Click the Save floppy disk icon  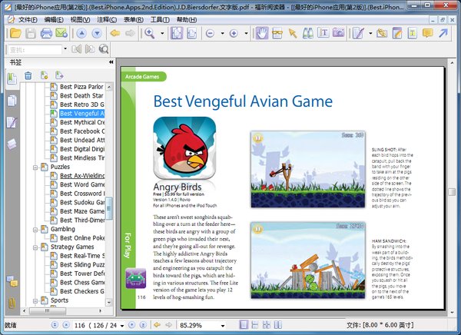(31, 33)
